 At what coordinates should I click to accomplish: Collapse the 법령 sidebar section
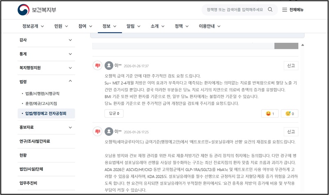click(x=70, y=81)
